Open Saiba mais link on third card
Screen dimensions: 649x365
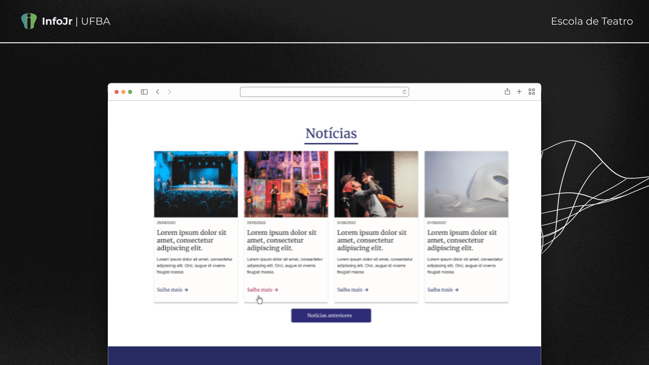[352, 290]
